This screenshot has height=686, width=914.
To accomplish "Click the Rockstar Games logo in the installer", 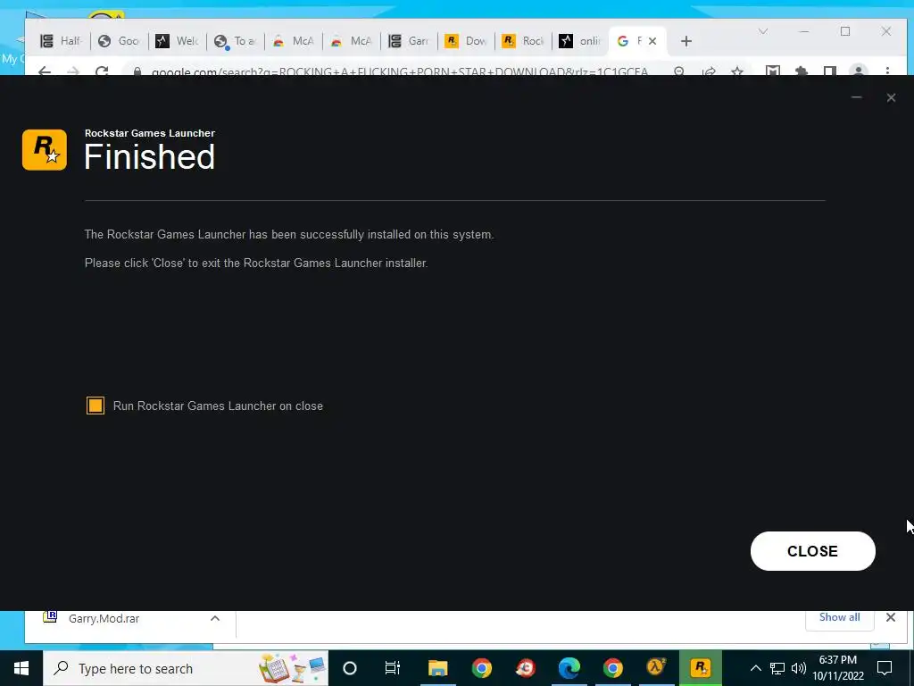I will pos(45,150).
